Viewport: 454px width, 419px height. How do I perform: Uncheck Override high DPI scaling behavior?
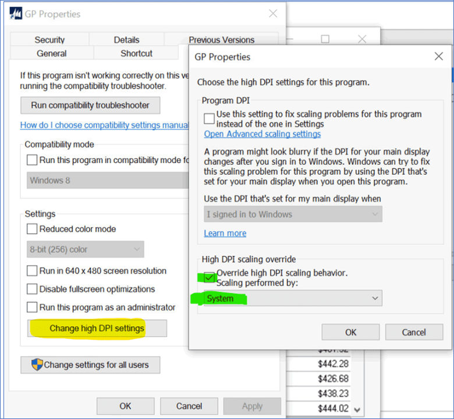pos(210,277)
